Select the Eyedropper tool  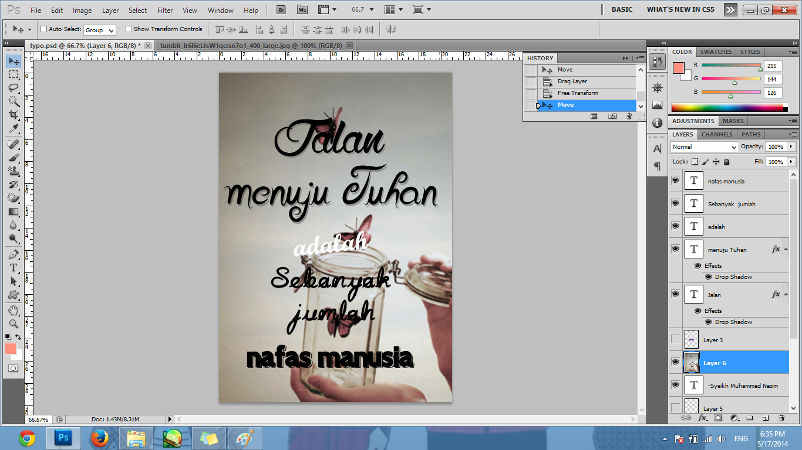click(14, 129)
